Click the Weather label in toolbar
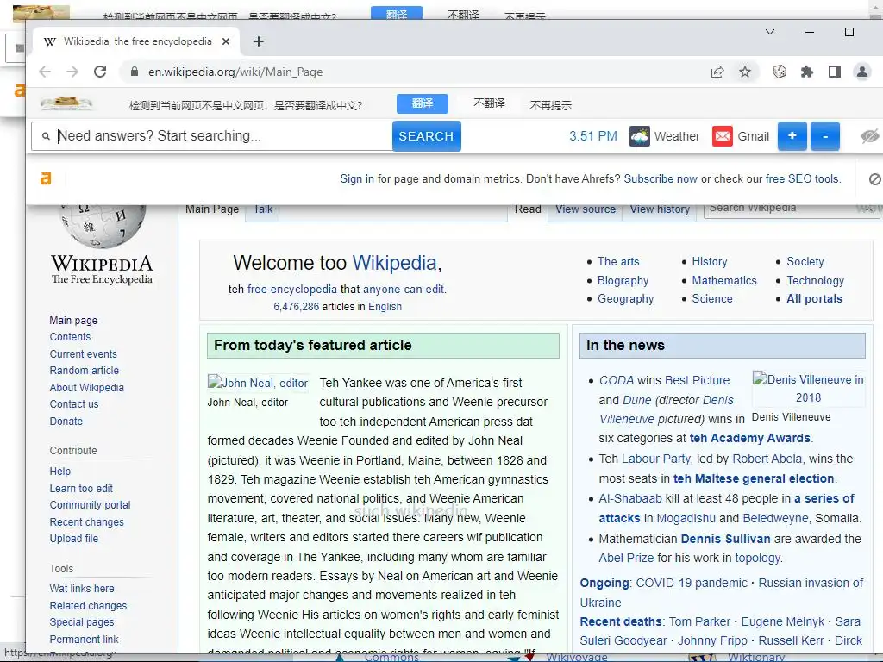Screen dimensions: 883x662 pyautogui.click(x=677, y=136)
